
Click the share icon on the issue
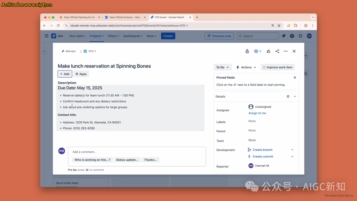click(x=277, y=51)
